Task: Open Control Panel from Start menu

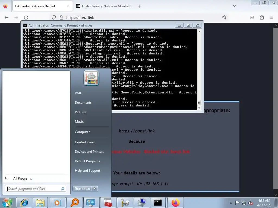Action: coord(85,142)
